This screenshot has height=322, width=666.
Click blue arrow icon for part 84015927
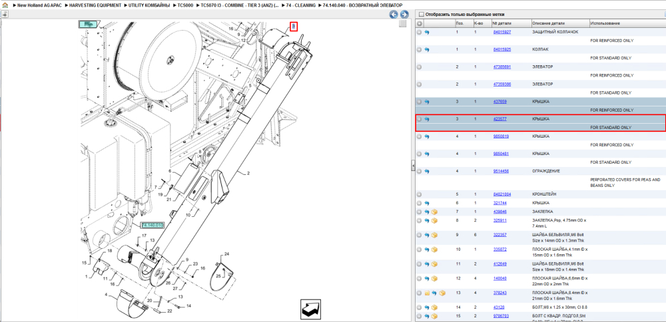[427, 32]
